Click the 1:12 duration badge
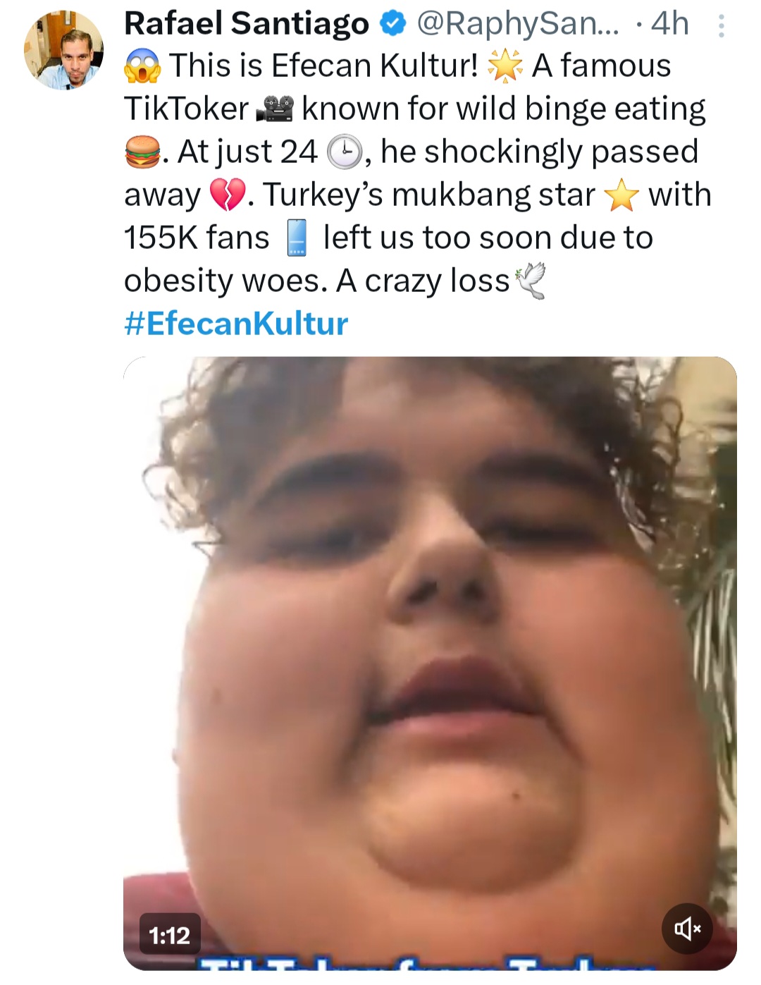 point(170,935)
